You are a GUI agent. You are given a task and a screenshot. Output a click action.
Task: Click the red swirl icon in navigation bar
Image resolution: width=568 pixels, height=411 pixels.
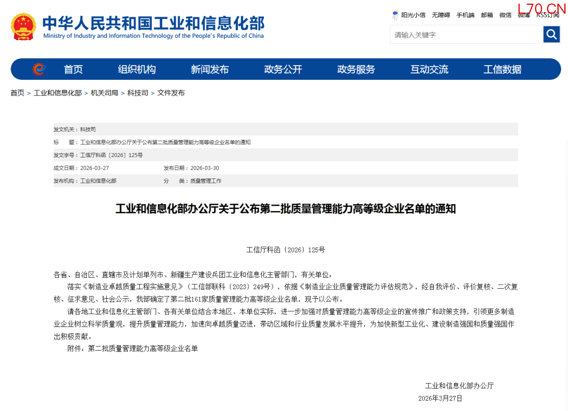click(38, 69)
